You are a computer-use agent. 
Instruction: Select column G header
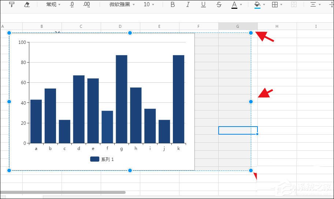coord(238,26)
